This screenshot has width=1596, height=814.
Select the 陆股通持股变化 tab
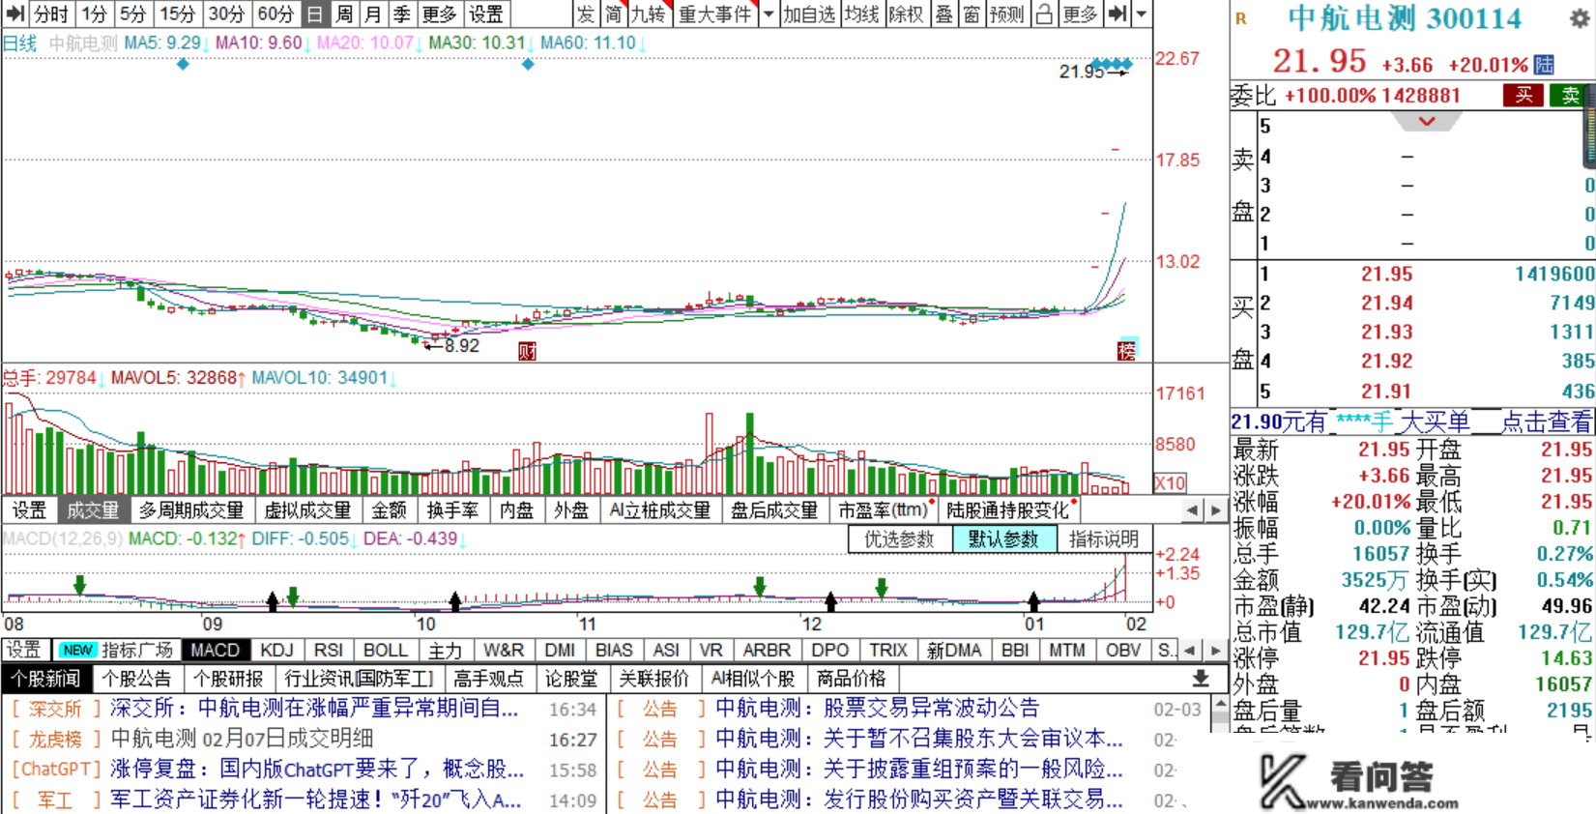click(1008, 509)
